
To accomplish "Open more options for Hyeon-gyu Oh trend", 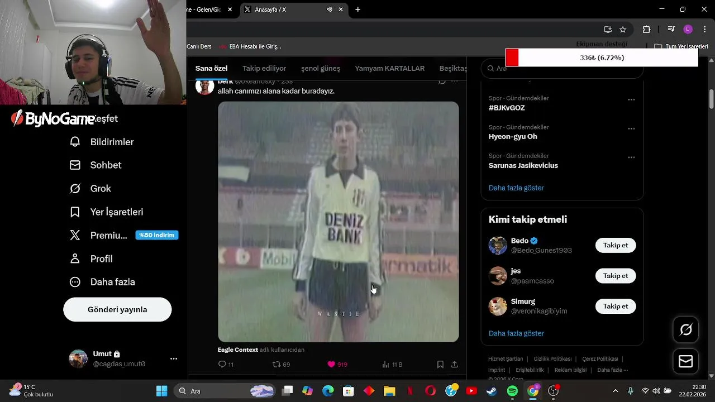I will click(x=631, y=128).
